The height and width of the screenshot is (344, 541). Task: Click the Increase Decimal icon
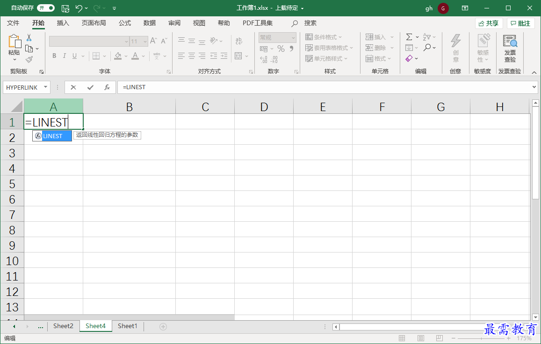point(264,60)
